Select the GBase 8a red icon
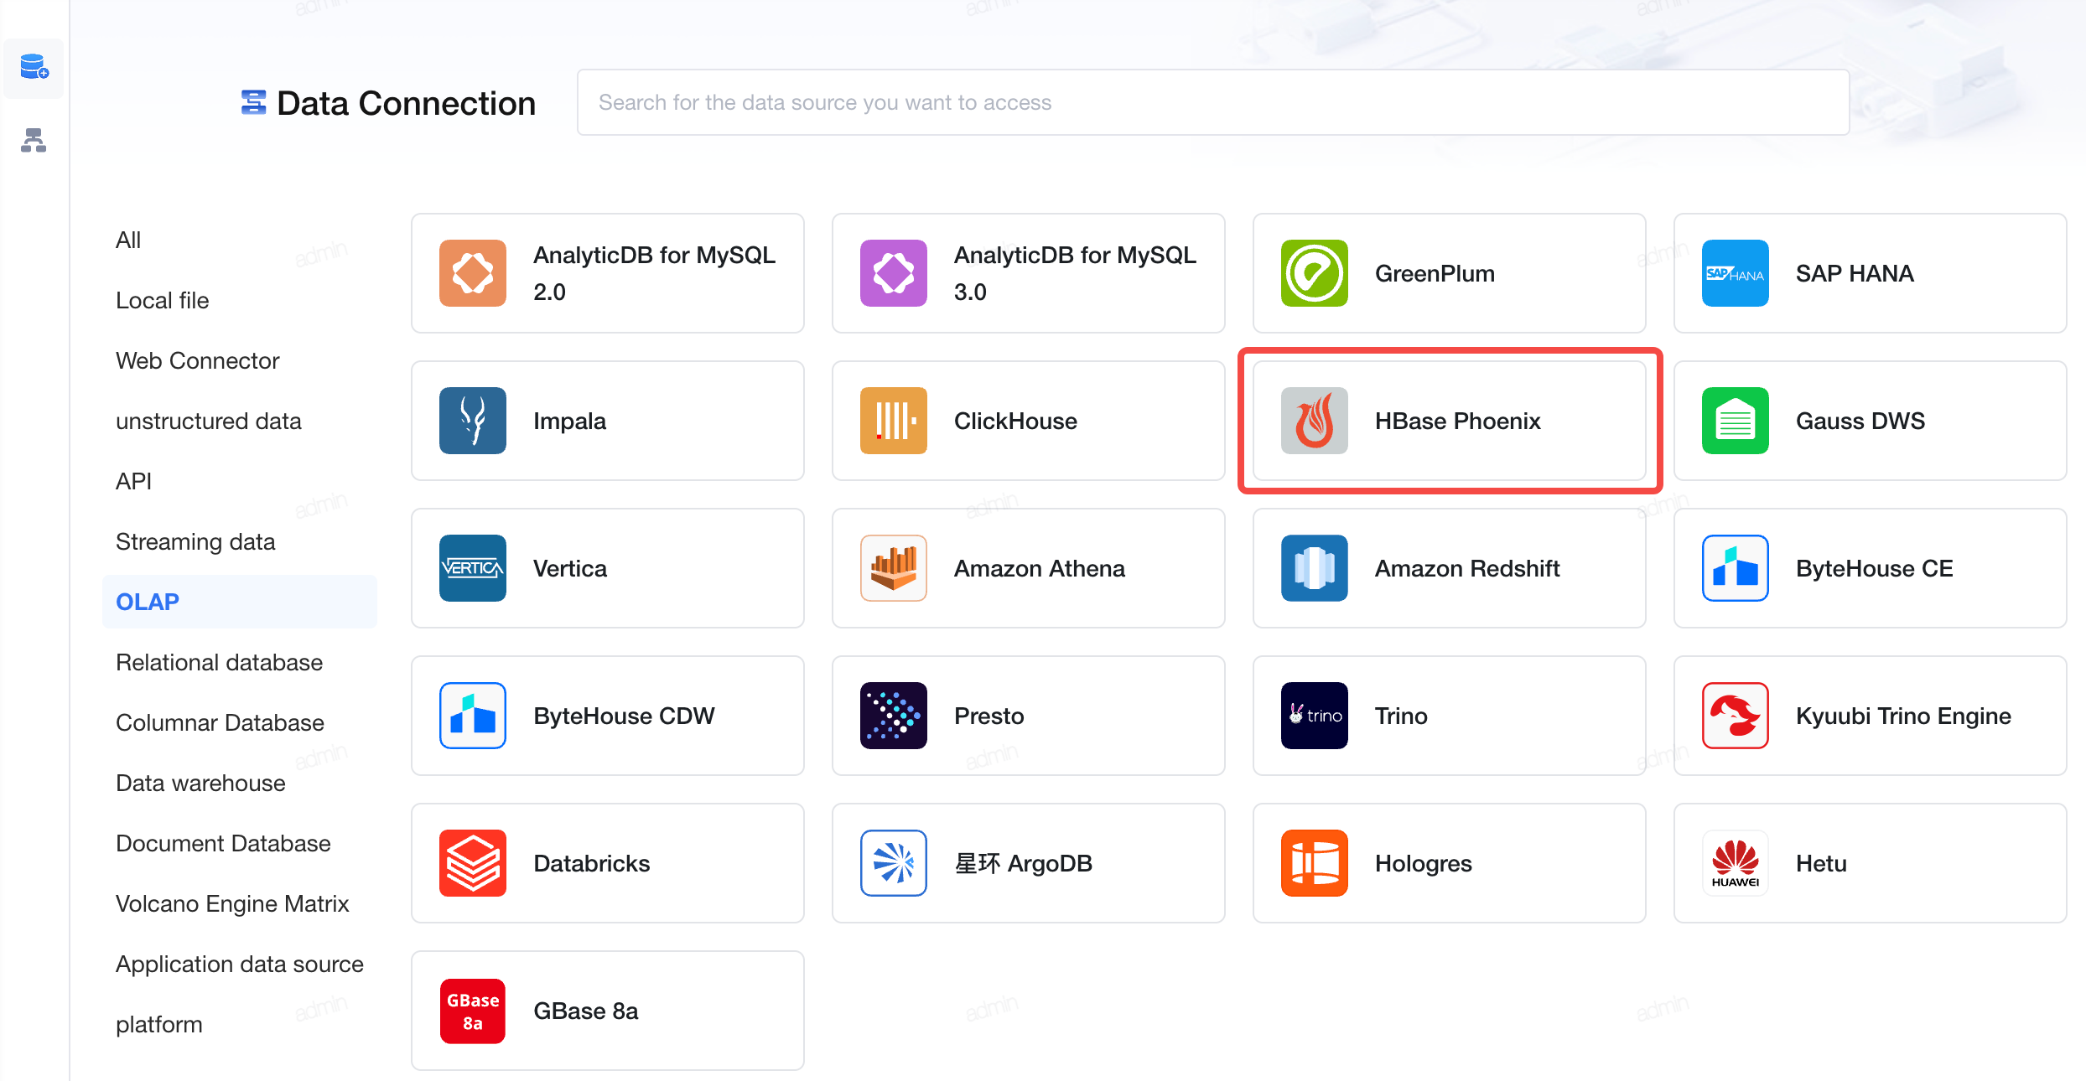 (x=472, y=1011)
